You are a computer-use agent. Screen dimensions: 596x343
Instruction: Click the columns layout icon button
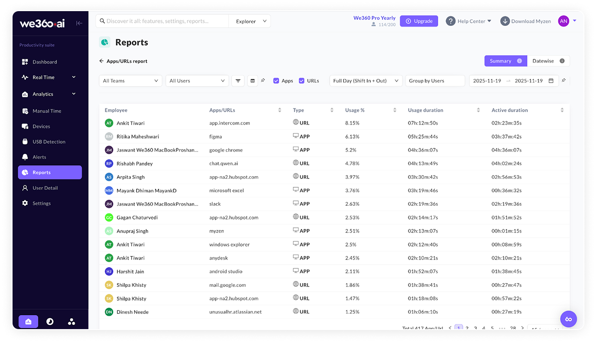point(253,81)
